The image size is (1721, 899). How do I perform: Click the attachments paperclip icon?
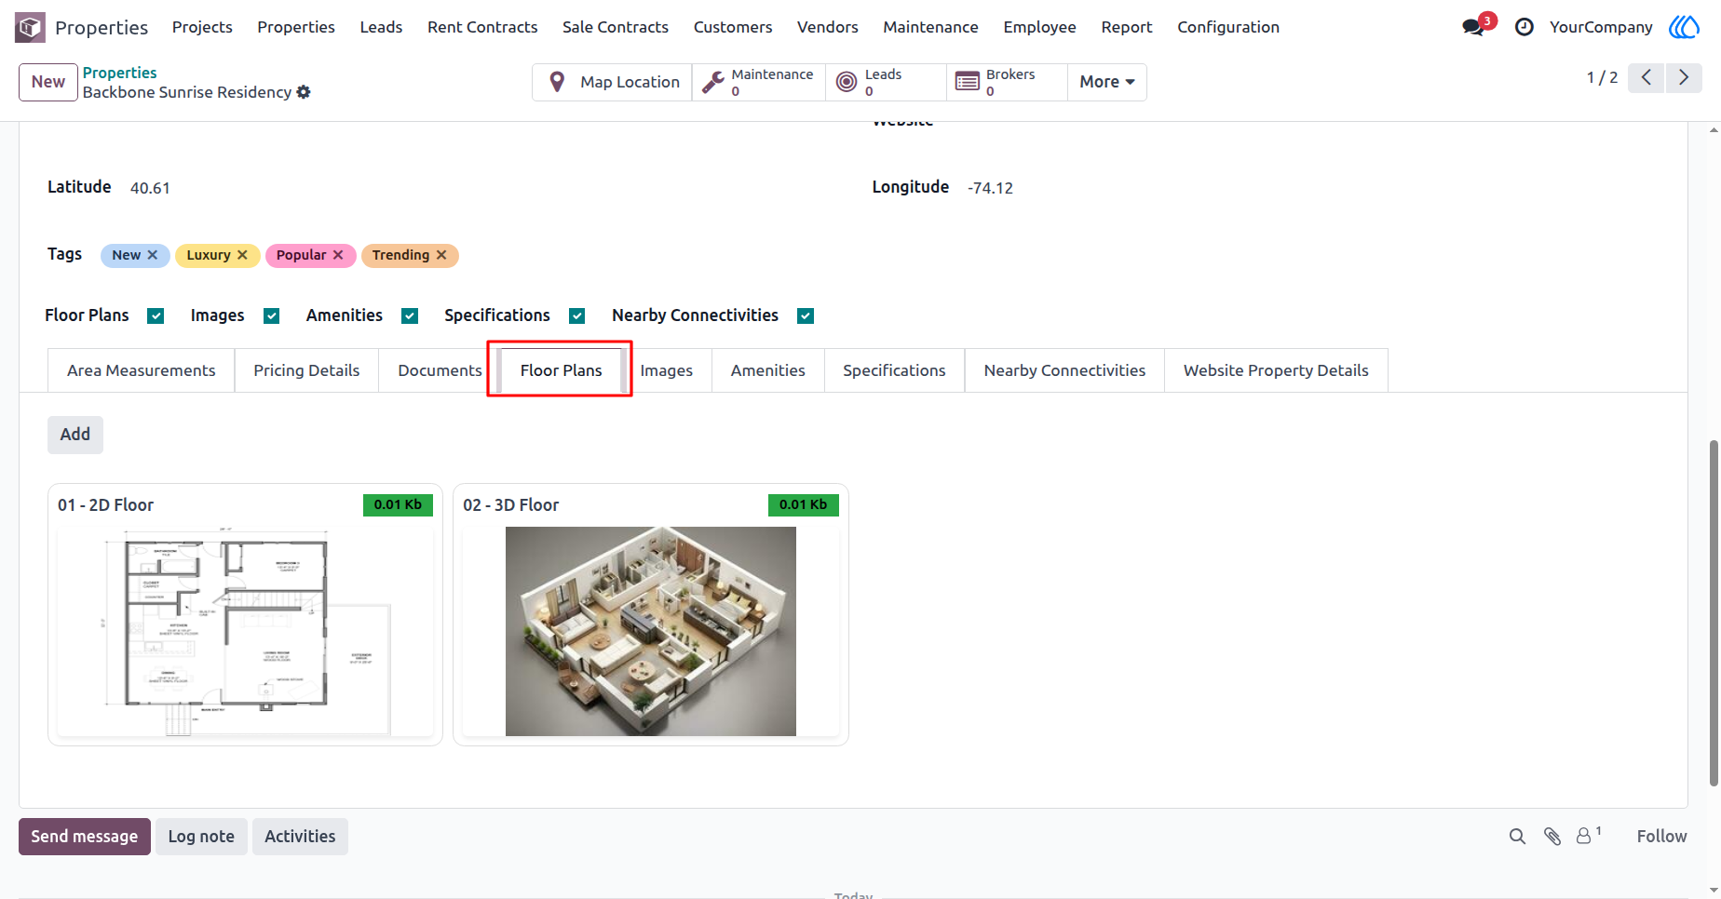1552,837
